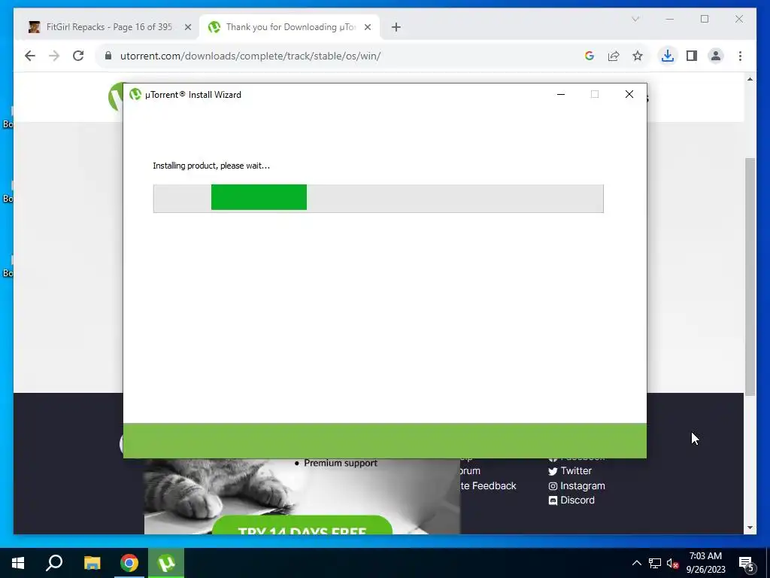Image resolution: width=770 pixels, height=578 pixels.
Task: Go forward to the next page
Action: (54, 56)
